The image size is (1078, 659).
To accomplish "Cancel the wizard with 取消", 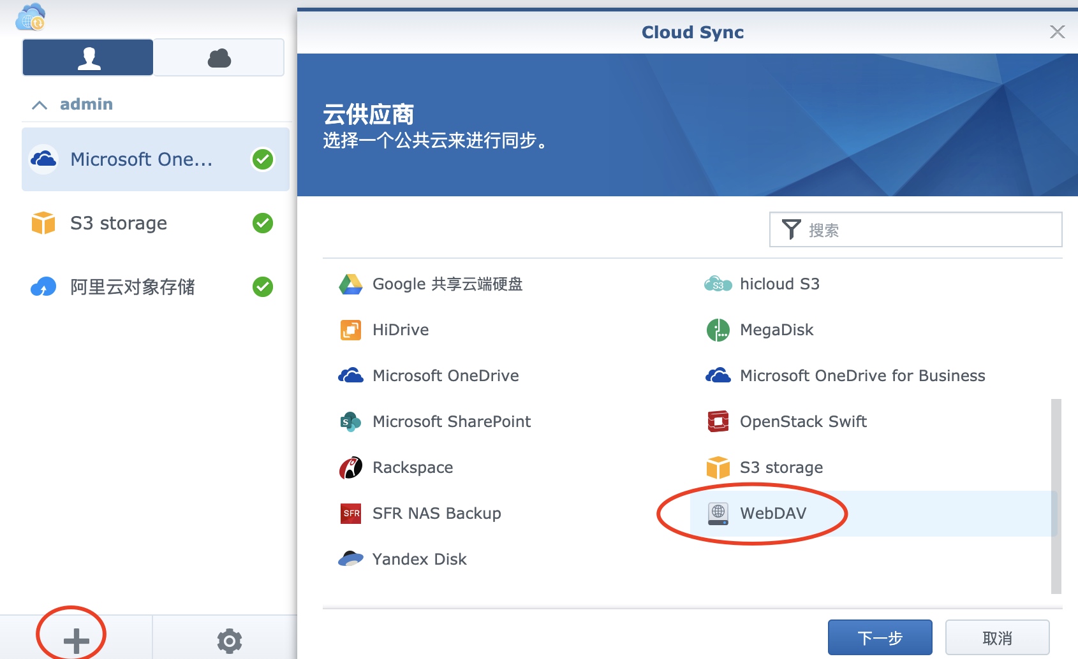I will point(998,638).
